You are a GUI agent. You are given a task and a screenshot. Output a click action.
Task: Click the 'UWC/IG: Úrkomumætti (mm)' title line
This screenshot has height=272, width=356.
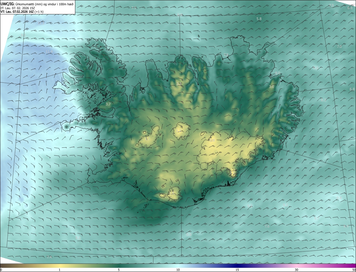click(37, 4)
